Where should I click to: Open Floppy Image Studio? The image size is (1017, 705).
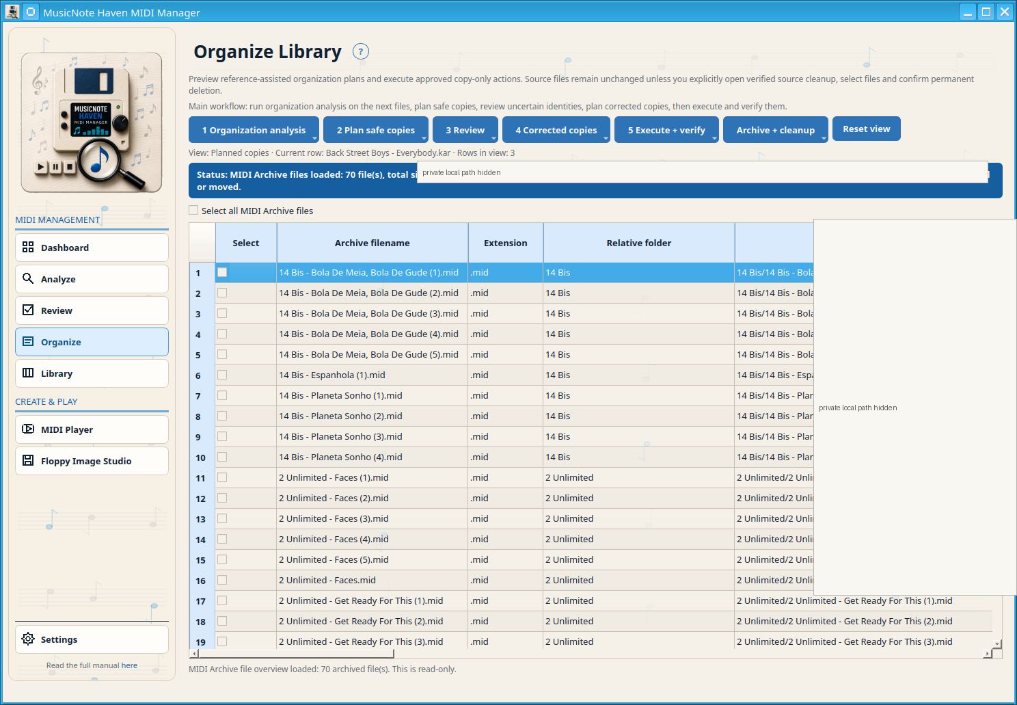coord(92,461)
